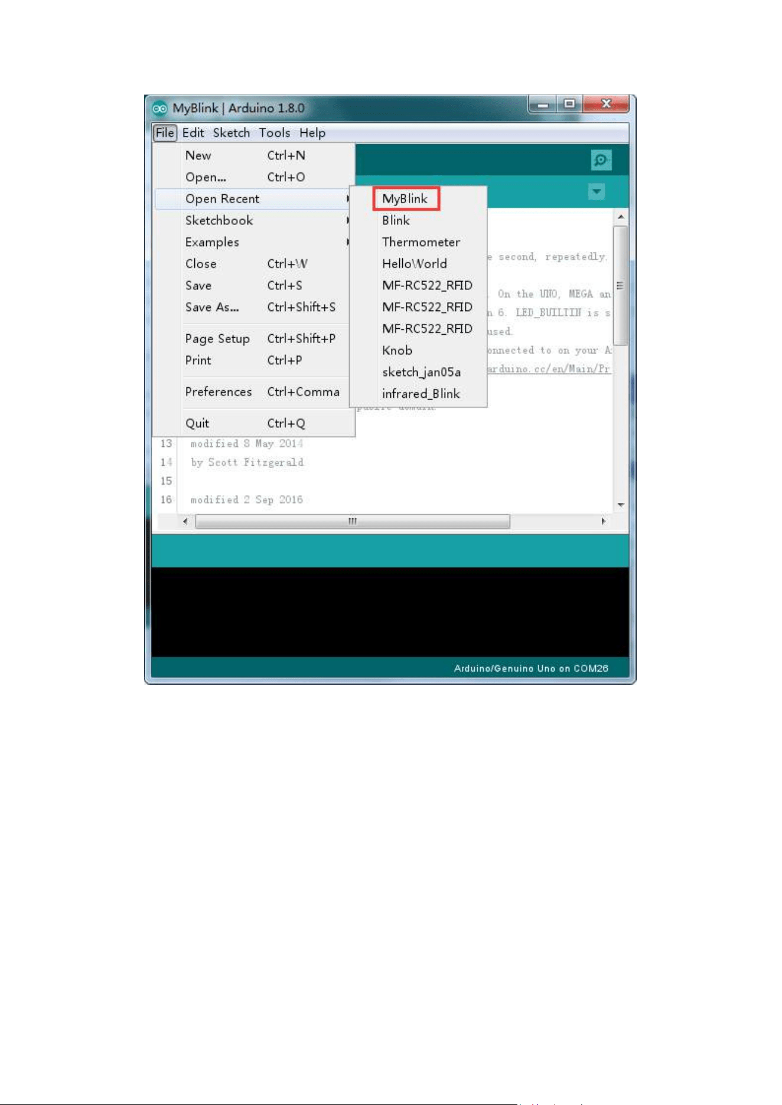This screenshot has height=1105, width=782.
Task: Open the infrared_Blink recent sketch
Action: point(421,394)
